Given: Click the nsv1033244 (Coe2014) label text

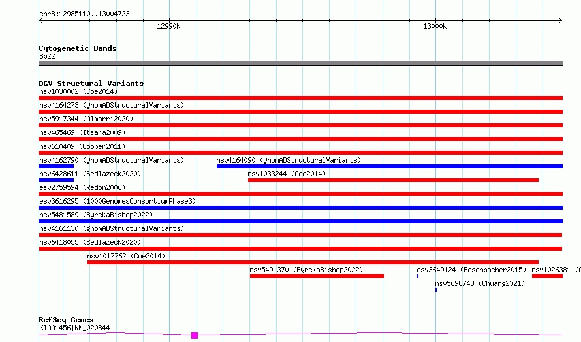Looking at the screenshot, I should 287,174.
